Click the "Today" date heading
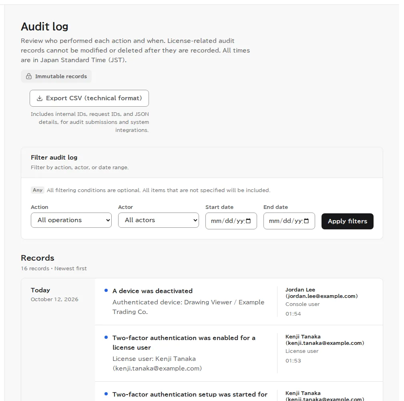This screenshot has height=401, width=404. (40, 290)
